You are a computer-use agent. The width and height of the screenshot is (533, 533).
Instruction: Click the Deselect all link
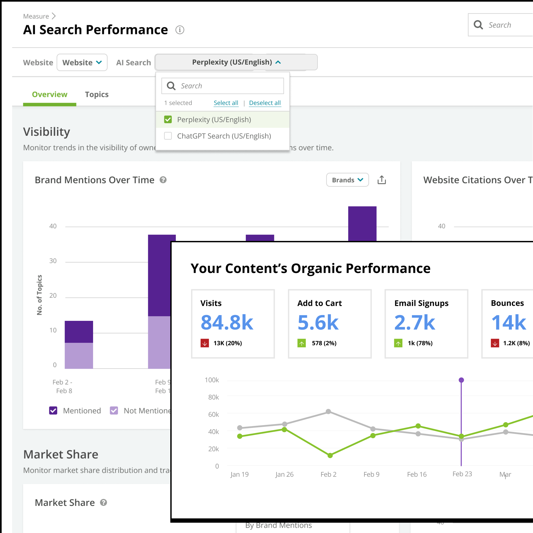click(x=264, y=103)
